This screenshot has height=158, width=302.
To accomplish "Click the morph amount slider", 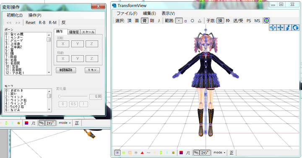I will coord(73,96).
